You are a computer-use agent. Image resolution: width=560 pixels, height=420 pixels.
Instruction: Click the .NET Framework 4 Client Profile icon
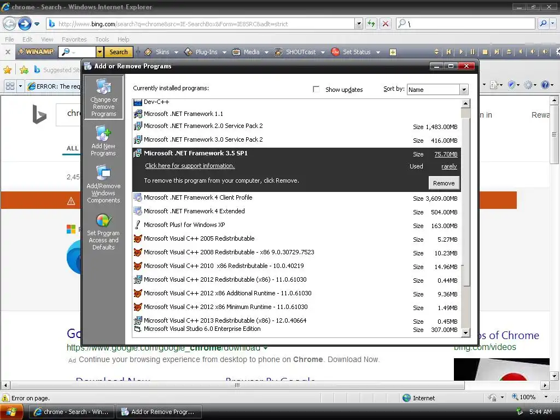[x=137, y=197]
